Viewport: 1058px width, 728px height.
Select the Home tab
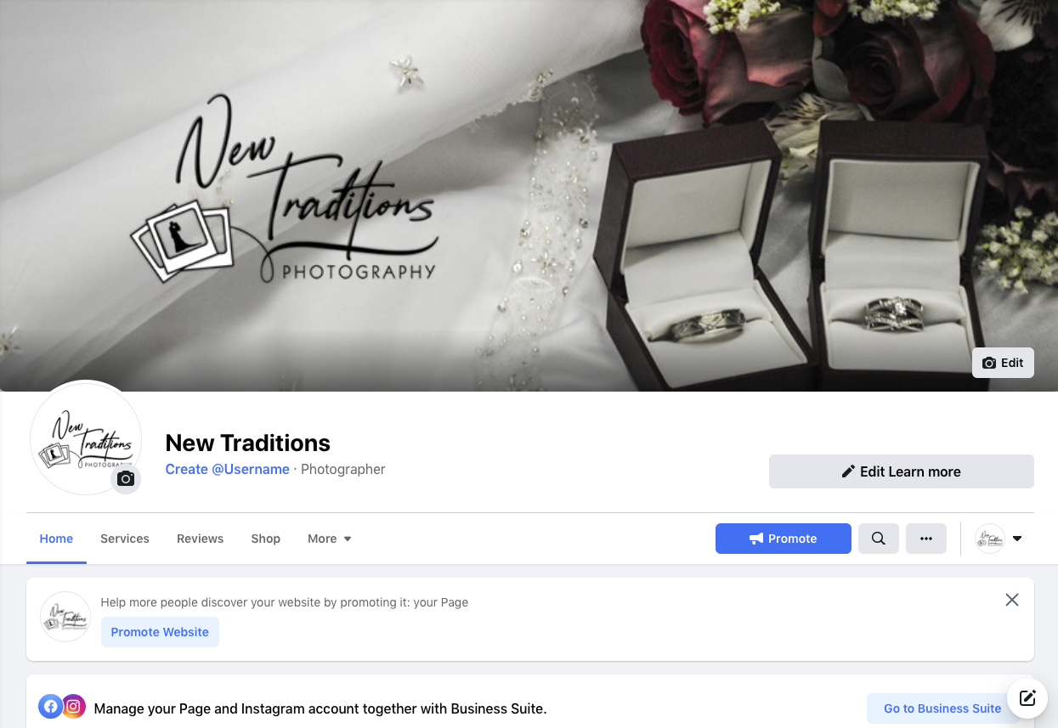click(x=56, y=539)
